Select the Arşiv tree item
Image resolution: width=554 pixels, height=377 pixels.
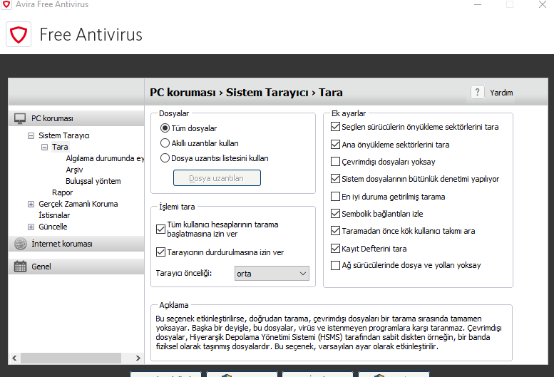tap(74, 170)
